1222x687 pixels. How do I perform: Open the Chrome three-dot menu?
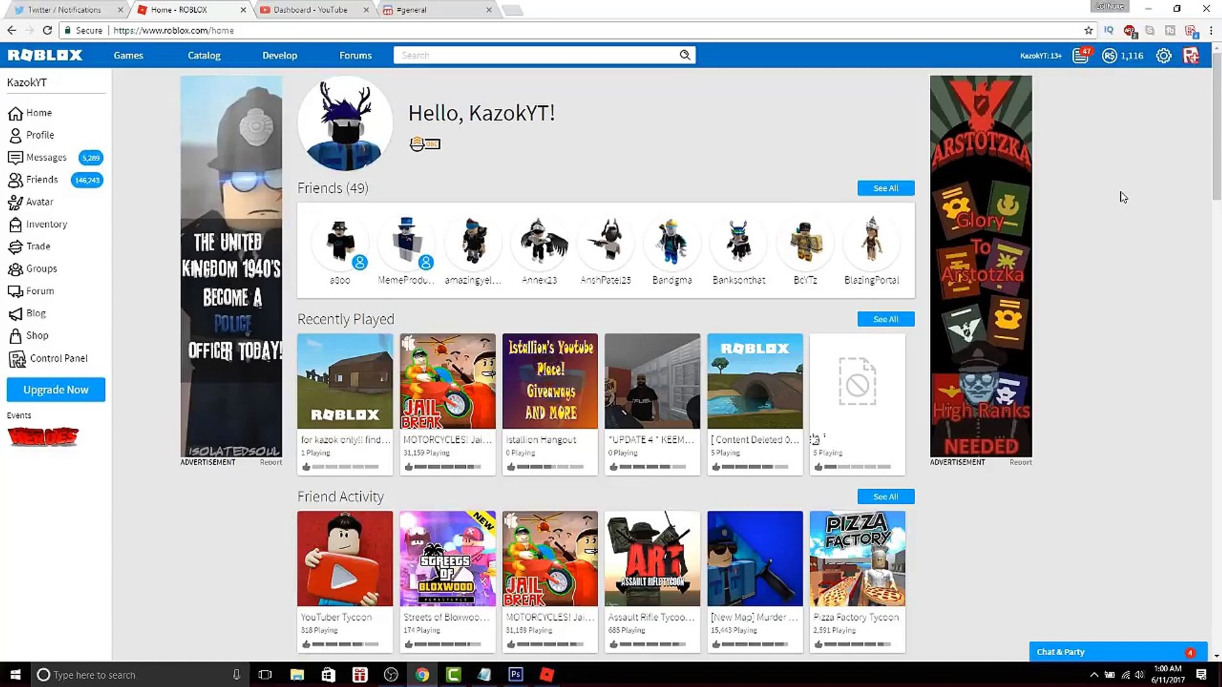click(x=1211, y=31)
